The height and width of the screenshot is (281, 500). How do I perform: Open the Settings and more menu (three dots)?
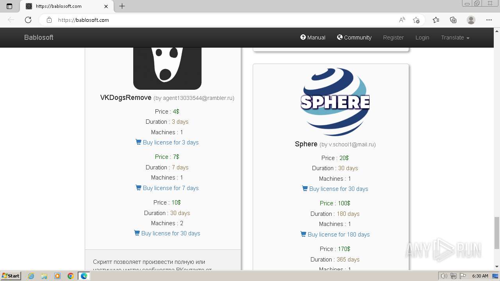pyautogui.click(x=489, y=20)
